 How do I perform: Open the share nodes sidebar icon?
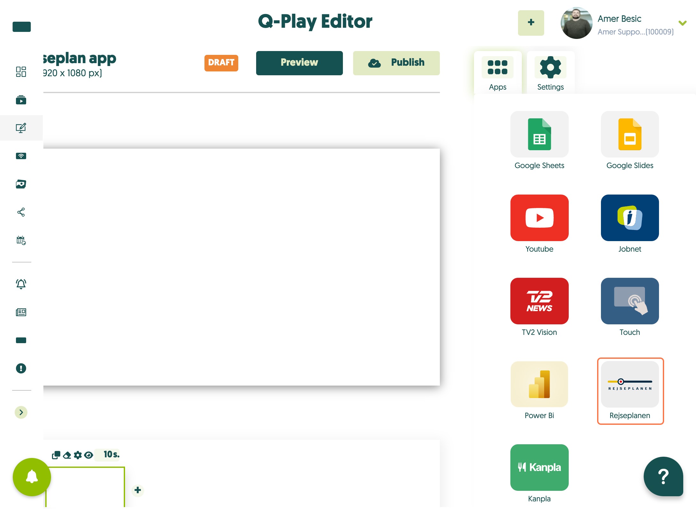[21, 212]
